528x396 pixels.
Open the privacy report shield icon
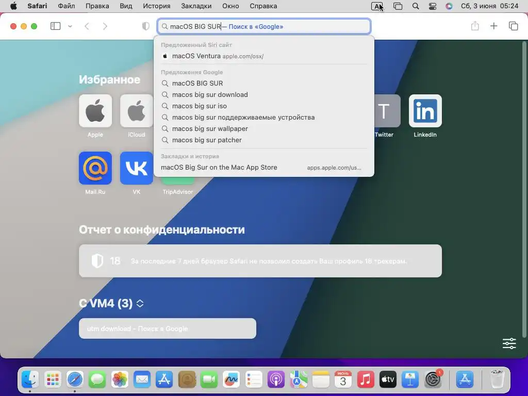[x=146, y=26]
